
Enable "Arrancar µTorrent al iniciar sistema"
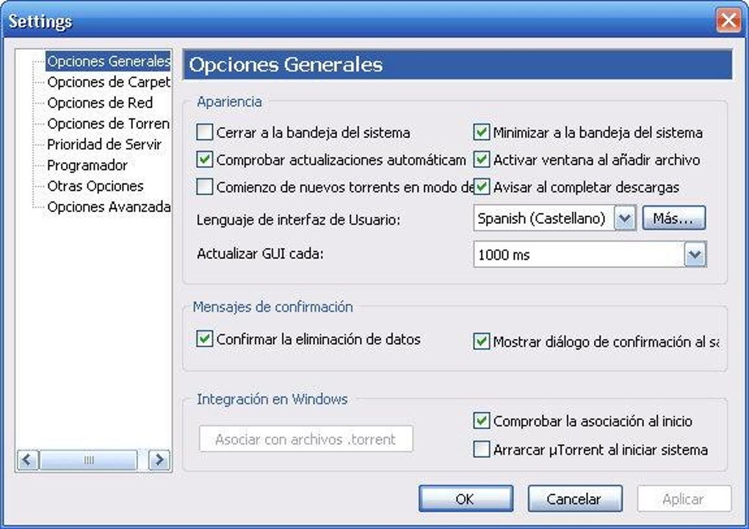click(x=482, y=450)
